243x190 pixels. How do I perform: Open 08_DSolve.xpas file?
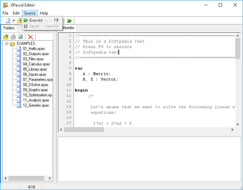(x=35, y=85)
